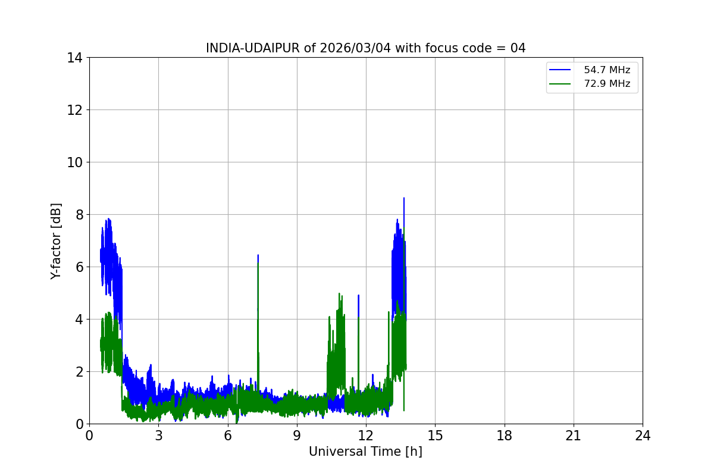Click the x-axis tick label 6
Viewport: 714px width, 476px height.
228,436
